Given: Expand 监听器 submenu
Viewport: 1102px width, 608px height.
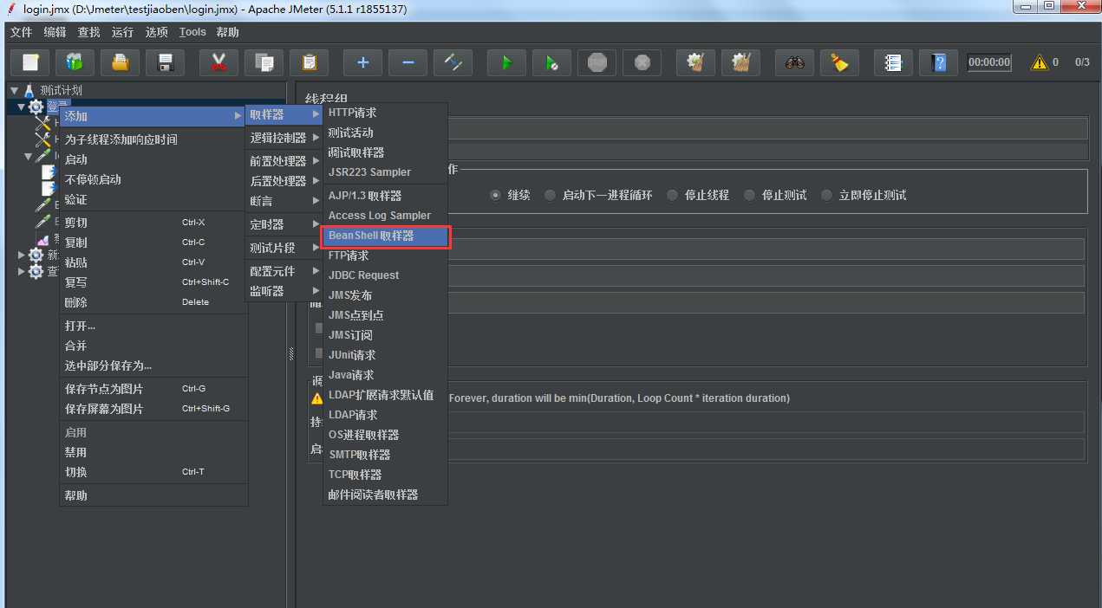Looking at the screenshot, I should coord(284,291).
